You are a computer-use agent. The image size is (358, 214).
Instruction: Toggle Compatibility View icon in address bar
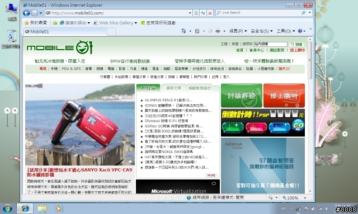[x=196, y=13]
